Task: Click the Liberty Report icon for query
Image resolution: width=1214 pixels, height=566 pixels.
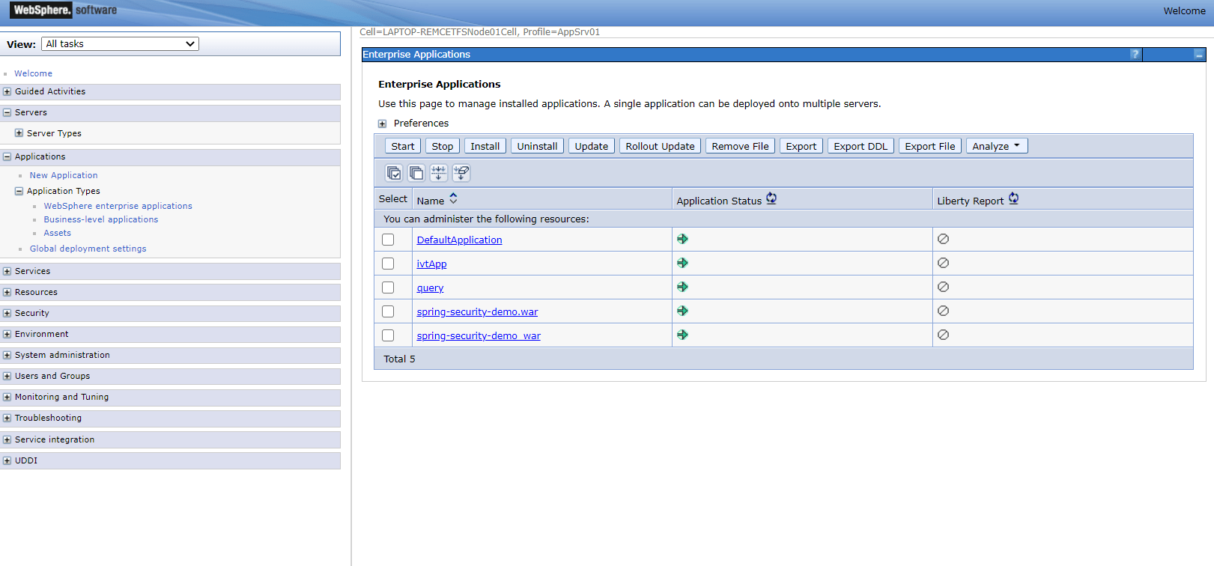Action: point(944,287)
